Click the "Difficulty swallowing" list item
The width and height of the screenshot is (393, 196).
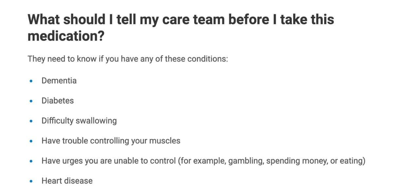(79, 121)
